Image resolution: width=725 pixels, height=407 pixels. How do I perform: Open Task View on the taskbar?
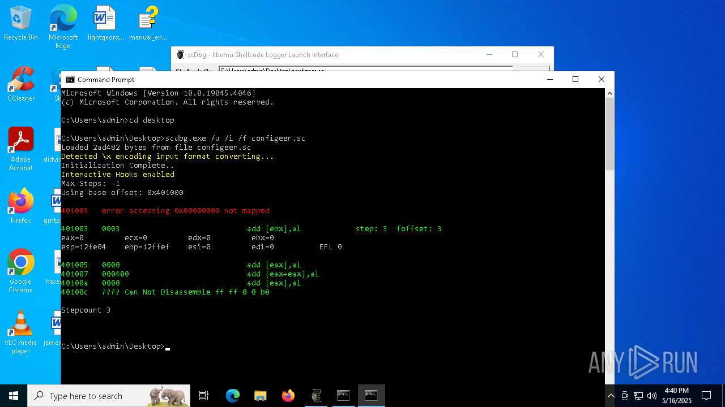[x=204, y=396]
